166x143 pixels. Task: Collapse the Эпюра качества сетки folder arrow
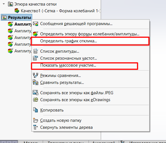[x=4, y=4]
